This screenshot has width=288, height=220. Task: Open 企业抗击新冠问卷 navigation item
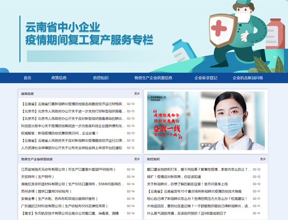pos(248,78)
